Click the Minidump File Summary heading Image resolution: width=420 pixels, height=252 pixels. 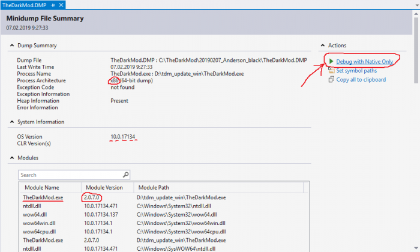(x=45, y=19)
